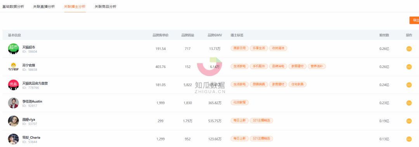
Task: Click 321主播精选 tag in 雪梨_Cherie row
Action: [x=261, y=139]
